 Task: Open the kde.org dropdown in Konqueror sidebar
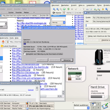pos(64,23)
